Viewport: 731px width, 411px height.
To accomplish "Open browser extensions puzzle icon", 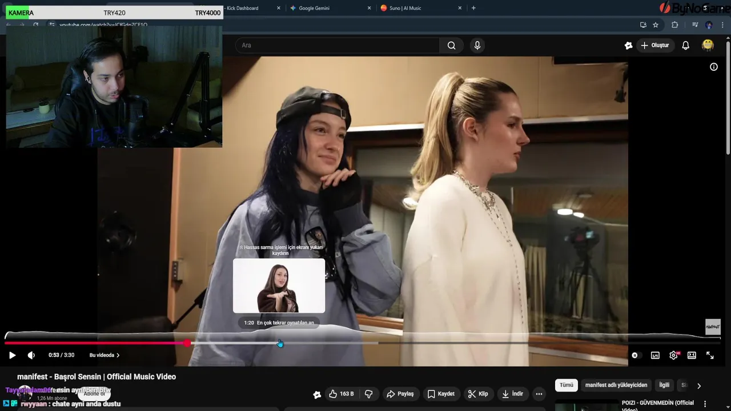I will 674,25.
